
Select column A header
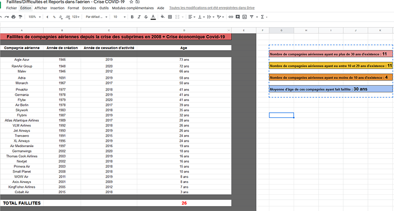22,30
